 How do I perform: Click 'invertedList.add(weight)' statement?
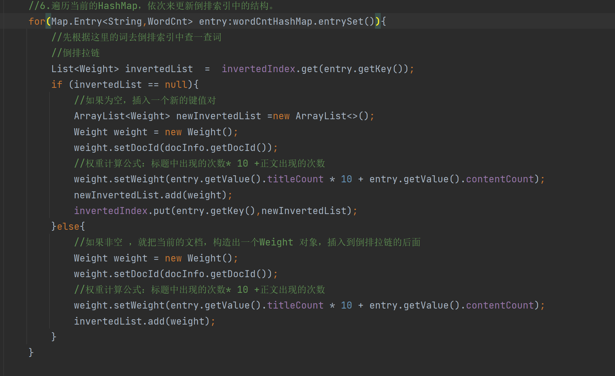click(x=144, y=321)
